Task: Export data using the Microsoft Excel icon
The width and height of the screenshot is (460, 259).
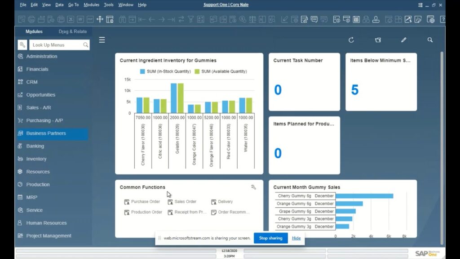Action: coord(70,19)
